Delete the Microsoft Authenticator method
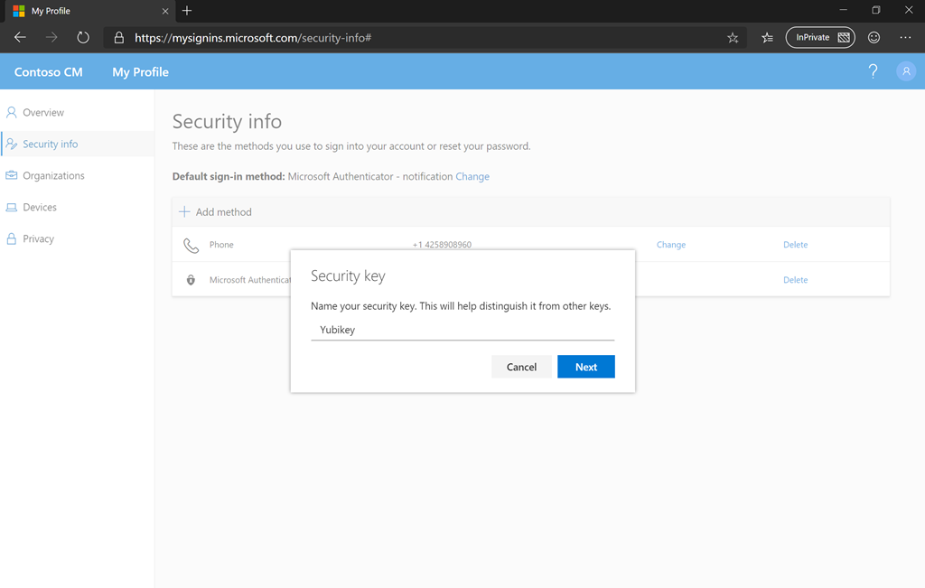Viewport: 925px width, 588px height. coord(795,280)
